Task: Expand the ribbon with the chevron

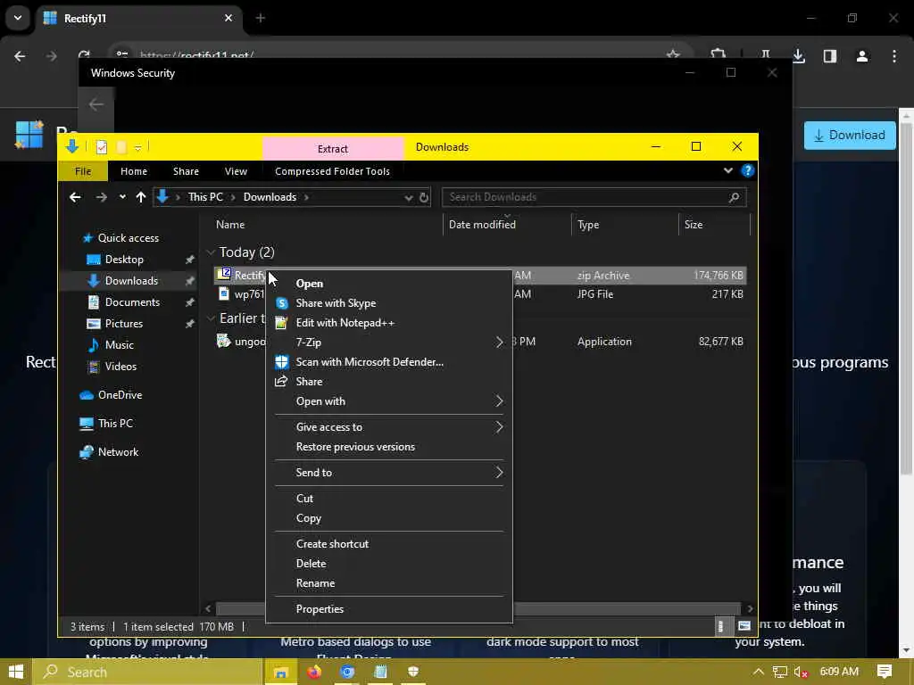Action: coord(728,170)
